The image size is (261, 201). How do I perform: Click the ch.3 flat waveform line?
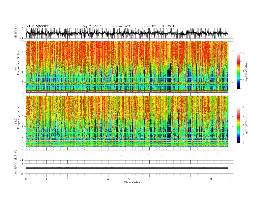coord(127,155)
